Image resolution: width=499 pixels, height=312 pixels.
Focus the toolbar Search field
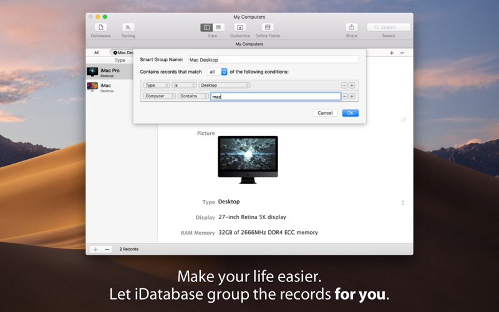tap(388, 27)
